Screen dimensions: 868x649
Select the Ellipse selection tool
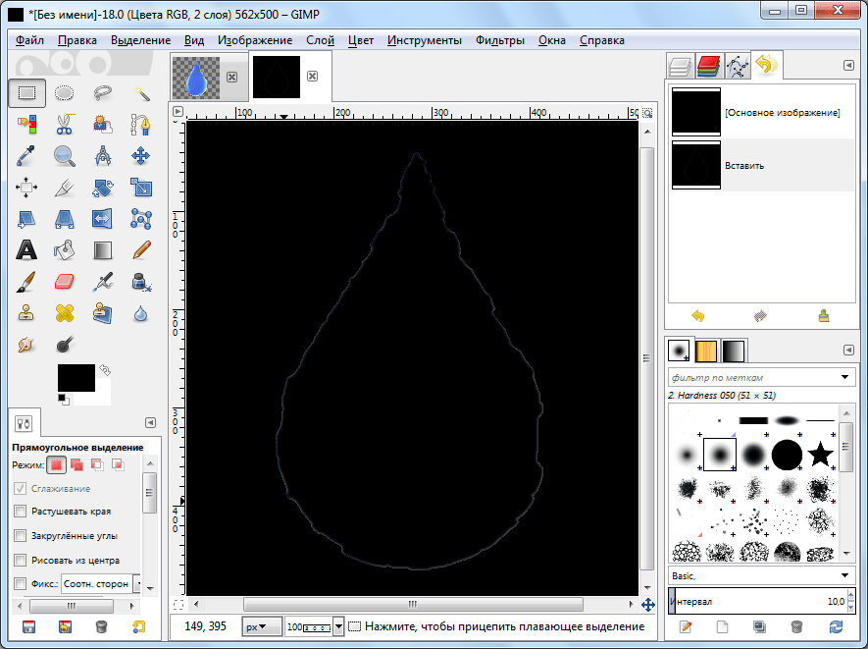pos(65,93)
